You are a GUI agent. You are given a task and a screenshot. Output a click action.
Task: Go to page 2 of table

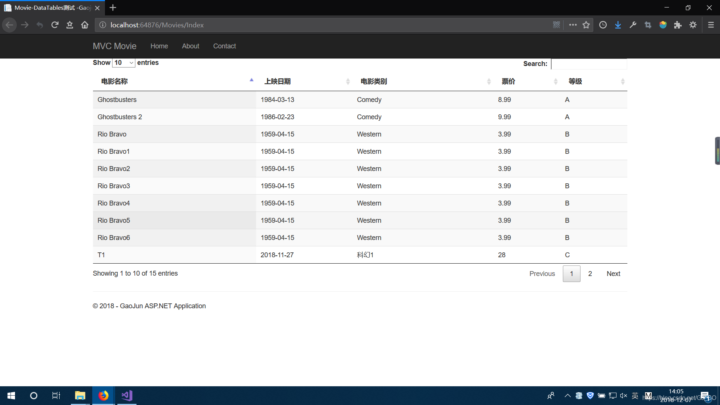click(590, 274)
